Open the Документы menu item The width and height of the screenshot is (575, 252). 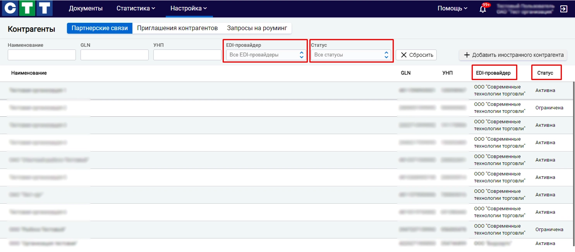point(86,8)
